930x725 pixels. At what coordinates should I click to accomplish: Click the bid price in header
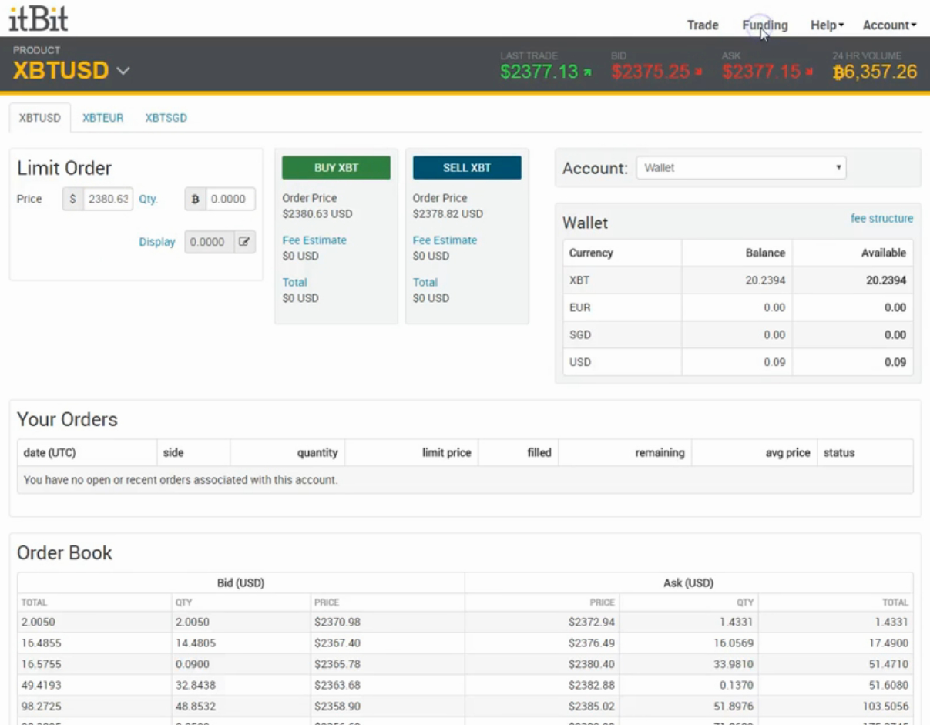650,72
